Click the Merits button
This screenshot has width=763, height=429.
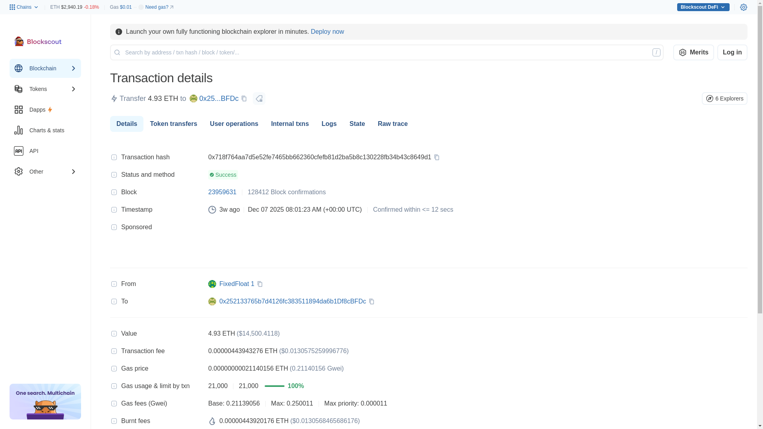[x=693, y=52]
